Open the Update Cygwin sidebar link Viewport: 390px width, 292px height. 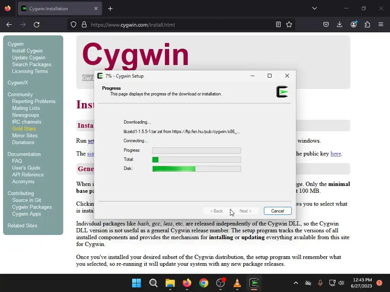(x=29, y=58)
